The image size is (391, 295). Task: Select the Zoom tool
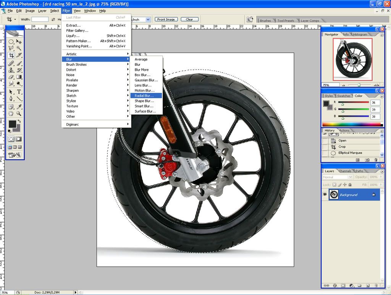19,113
